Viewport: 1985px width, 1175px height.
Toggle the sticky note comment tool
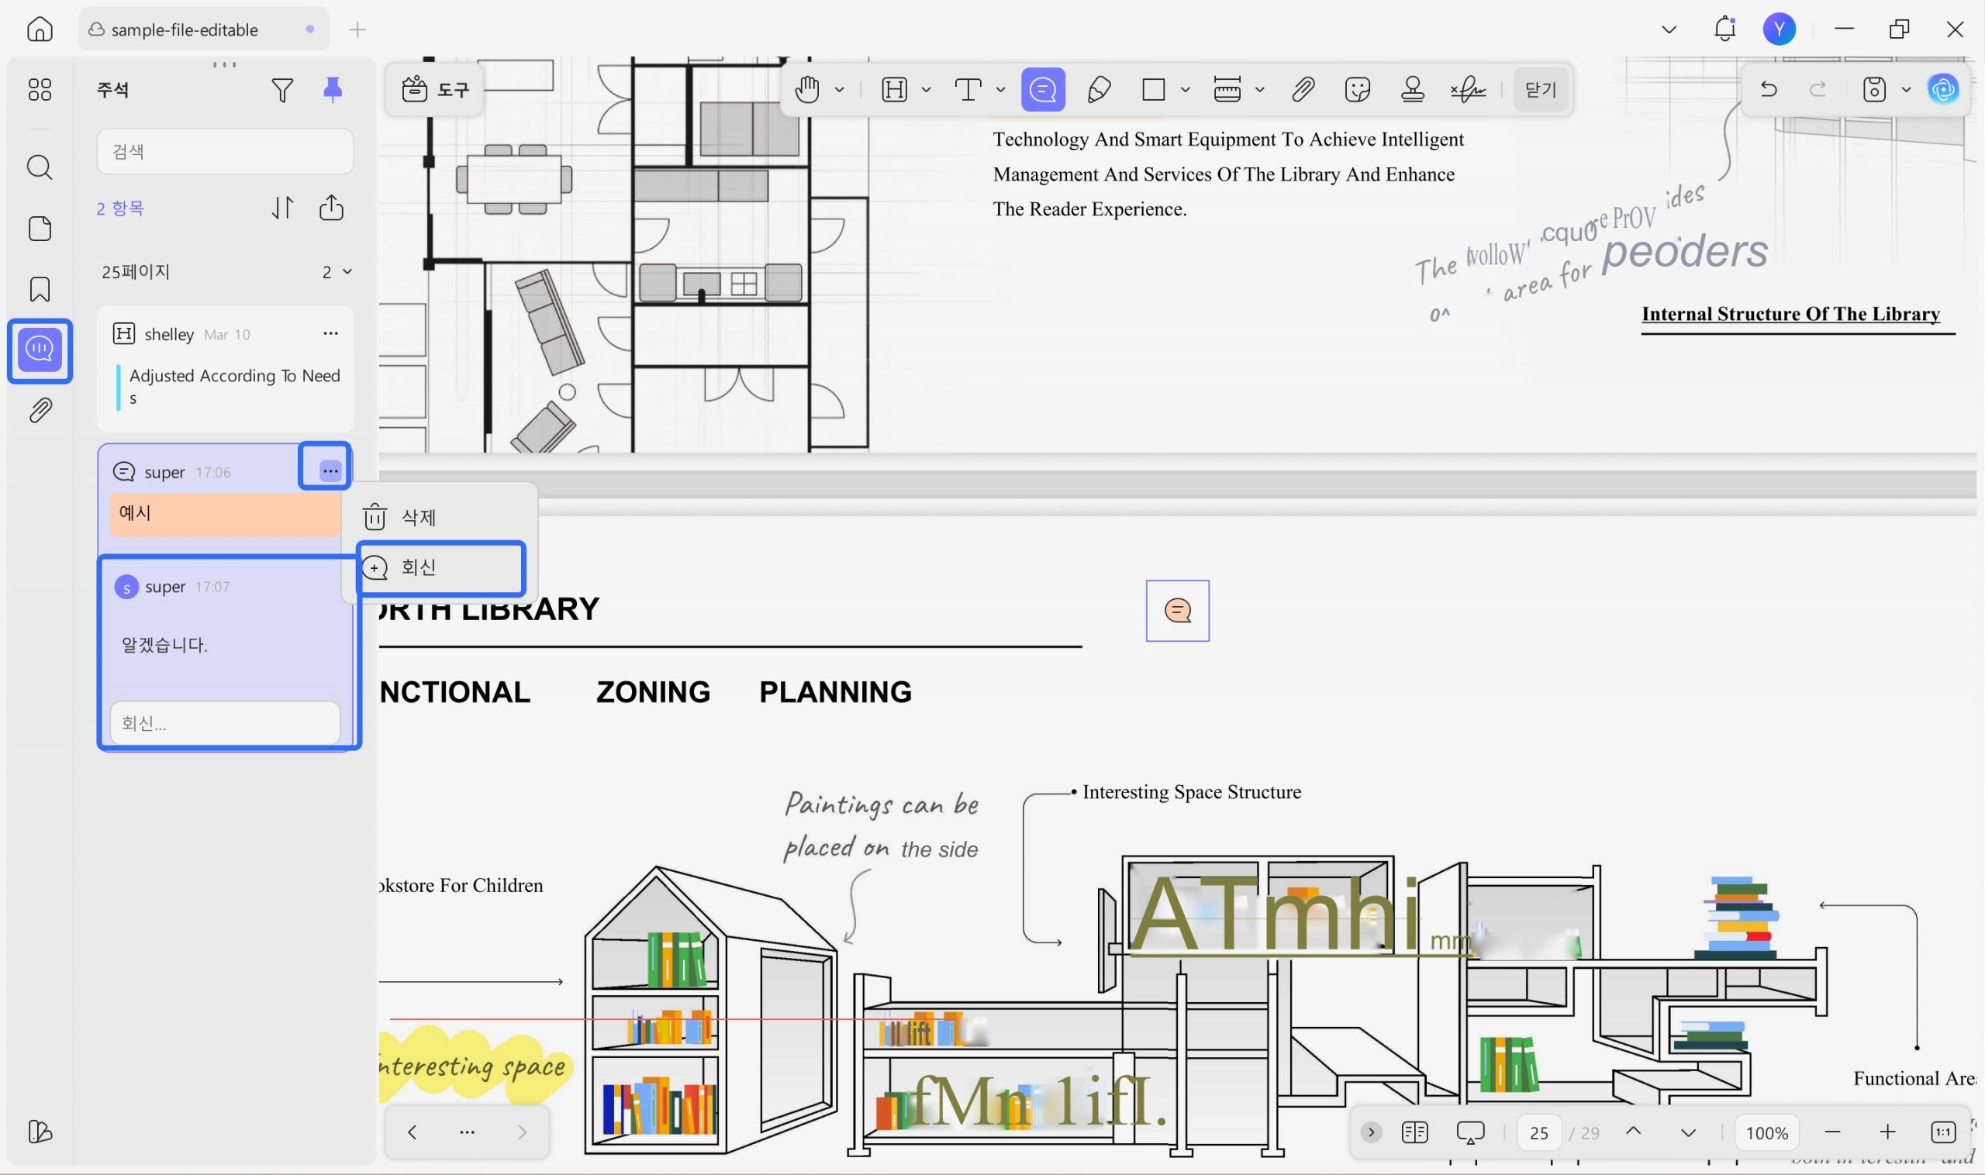1042,89
